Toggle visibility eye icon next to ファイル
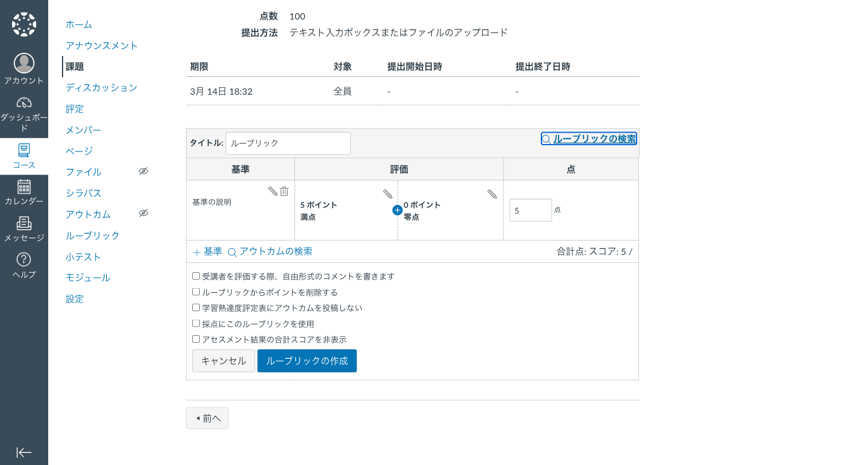868x465 pixels. 144,171
